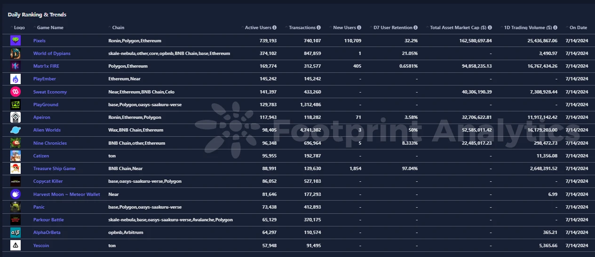Open the Nine Chronicles game link
The height and width of the screenshot is (257, 595).
coord(50,143)
